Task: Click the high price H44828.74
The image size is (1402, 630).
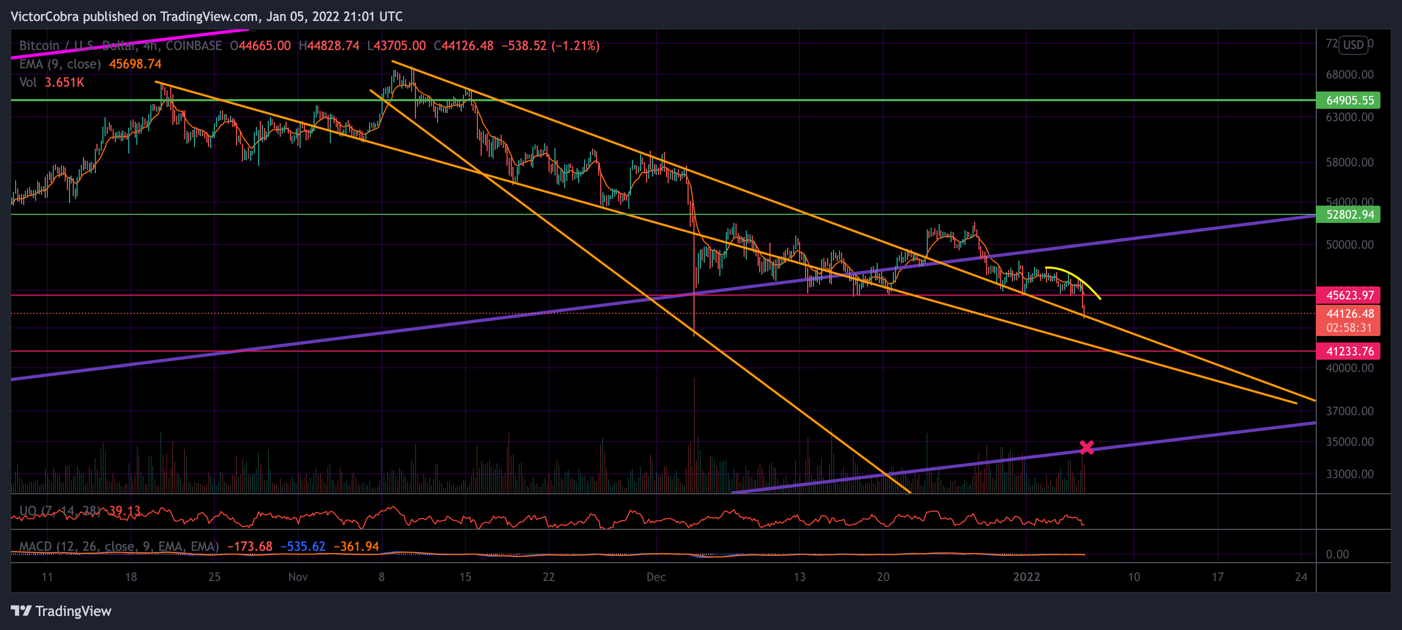Action: [x=329, y=46]
